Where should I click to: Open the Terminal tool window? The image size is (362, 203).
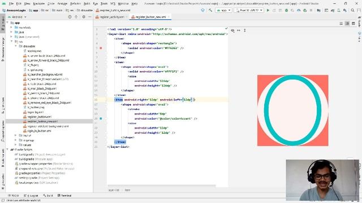click(x=64, y=196)
